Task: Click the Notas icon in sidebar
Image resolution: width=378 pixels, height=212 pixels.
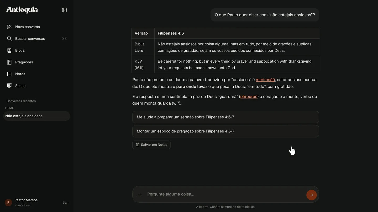Action: click(x=9, y=74)
